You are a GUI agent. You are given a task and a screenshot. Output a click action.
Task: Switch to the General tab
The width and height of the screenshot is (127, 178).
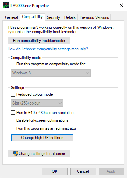pos(12,17)
